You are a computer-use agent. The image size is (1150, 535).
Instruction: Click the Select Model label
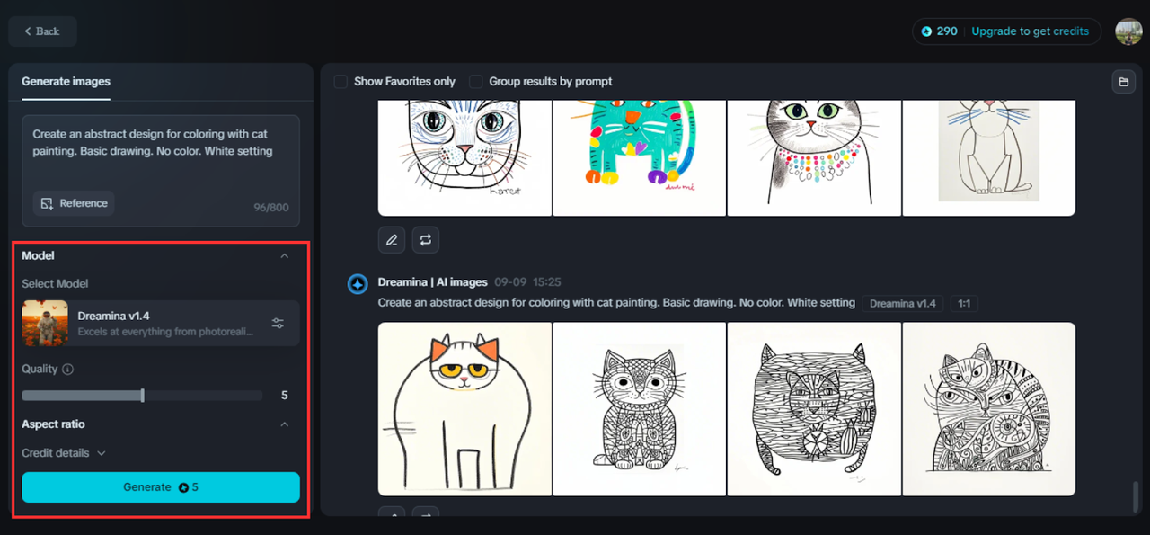(55, 284)
